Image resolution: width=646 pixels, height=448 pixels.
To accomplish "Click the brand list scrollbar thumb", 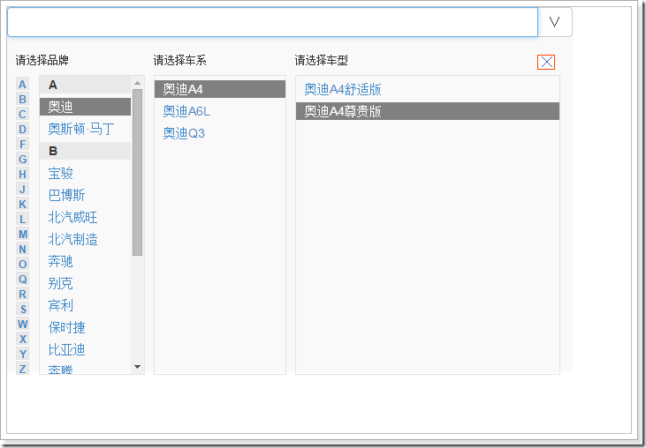I will (138, 172).
